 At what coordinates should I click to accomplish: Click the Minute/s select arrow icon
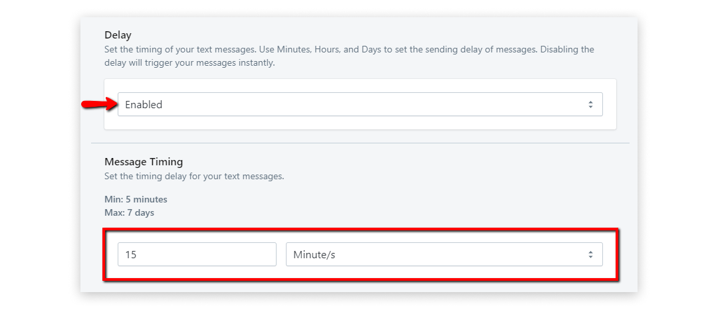point(590,254)
